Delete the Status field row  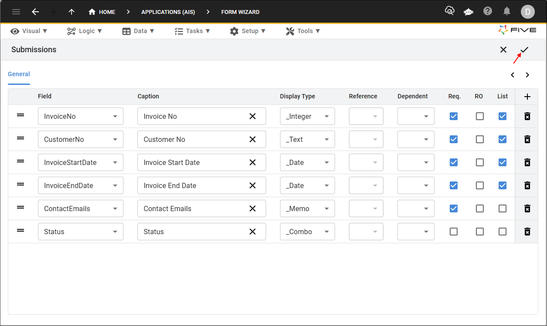pyautogui.click(x=527, y=232)
